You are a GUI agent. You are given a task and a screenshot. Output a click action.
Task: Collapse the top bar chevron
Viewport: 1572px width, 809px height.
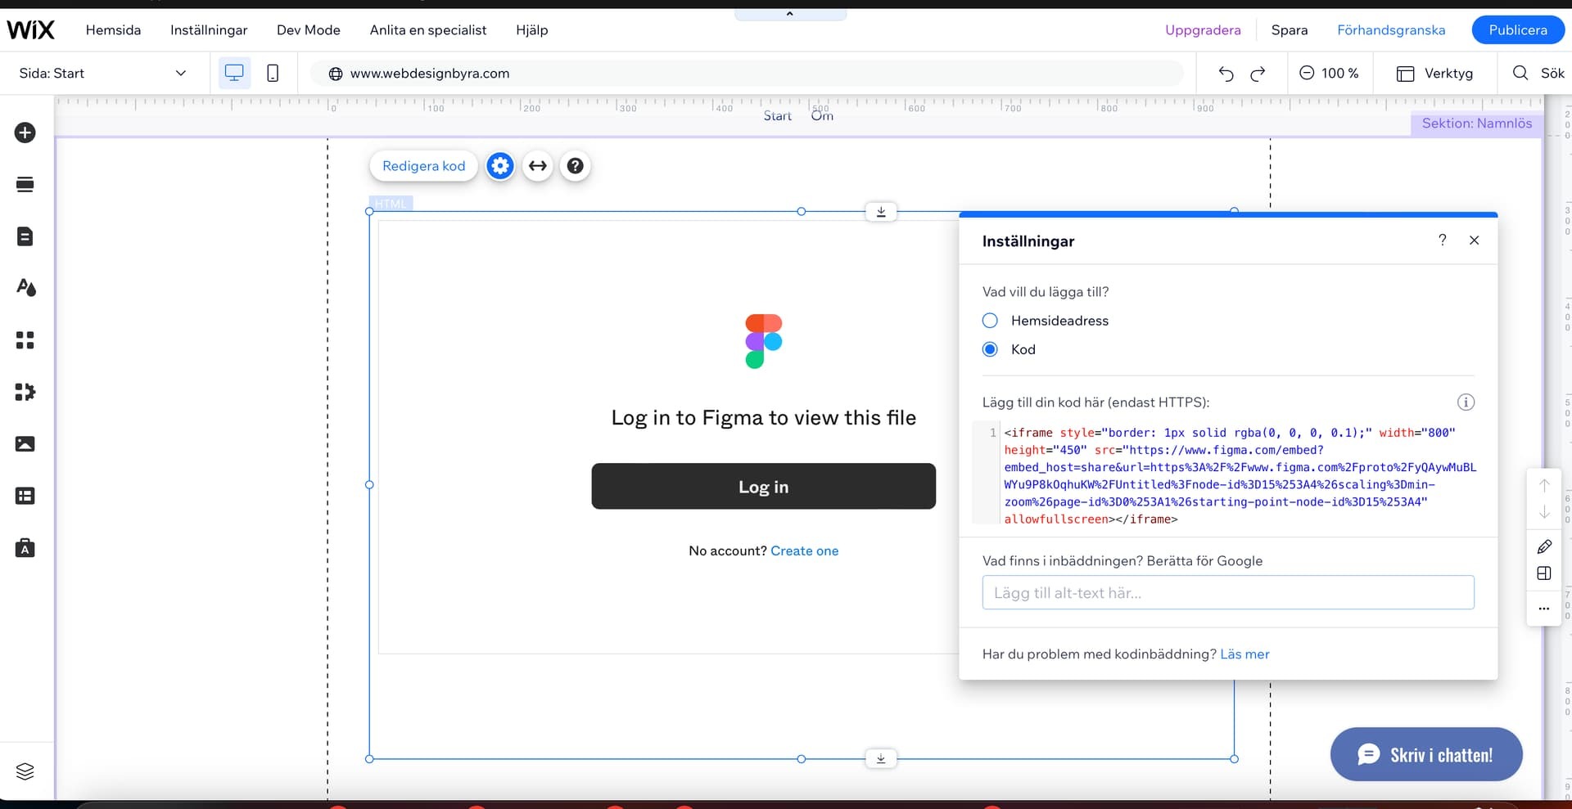click(x=790, y=14)
